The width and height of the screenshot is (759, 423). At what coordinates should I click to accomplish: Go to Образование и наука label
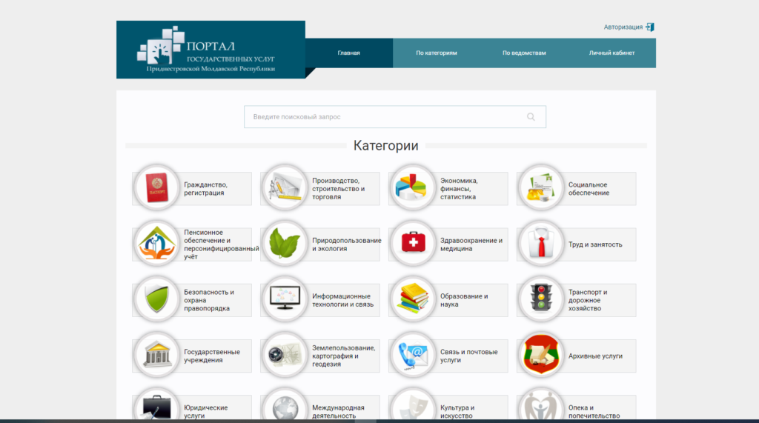pyautogui.click(x=464, y=300)
